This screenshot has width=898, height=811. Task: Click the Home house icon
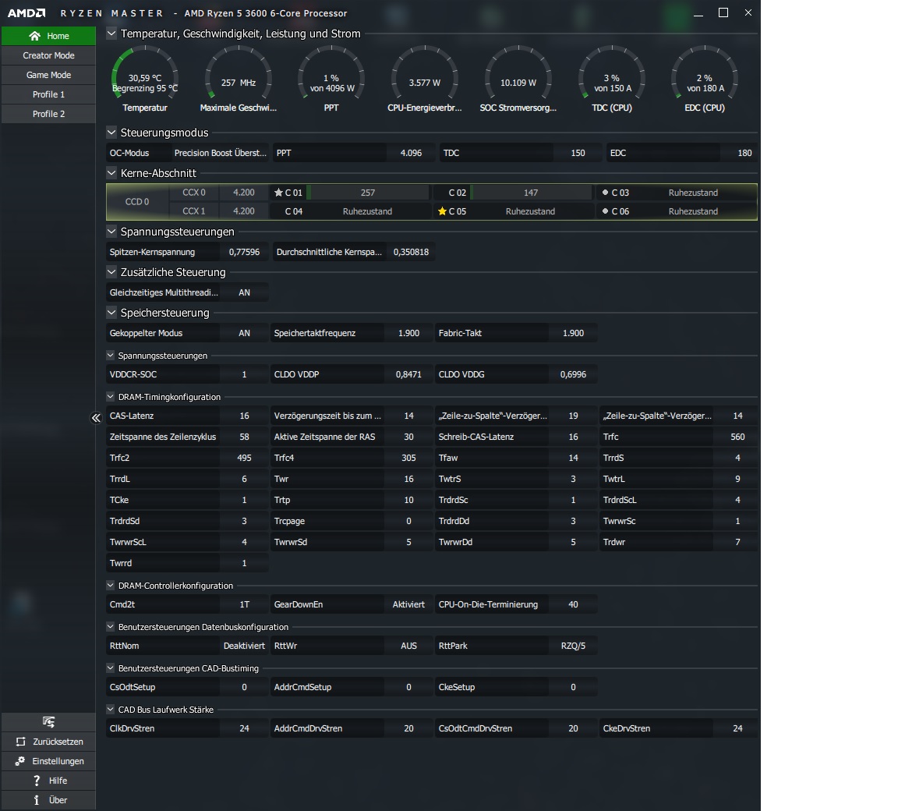(x=34, y=36)
